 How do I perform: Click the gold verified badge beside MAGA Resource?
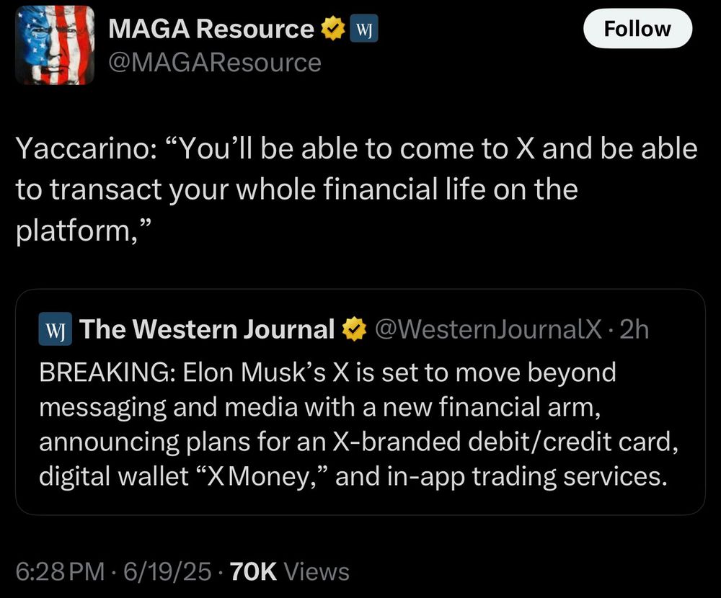(332, 30)
